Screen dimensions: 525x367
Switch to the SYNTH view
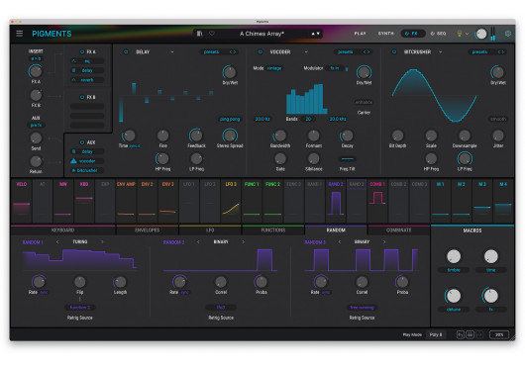[385, 34]
